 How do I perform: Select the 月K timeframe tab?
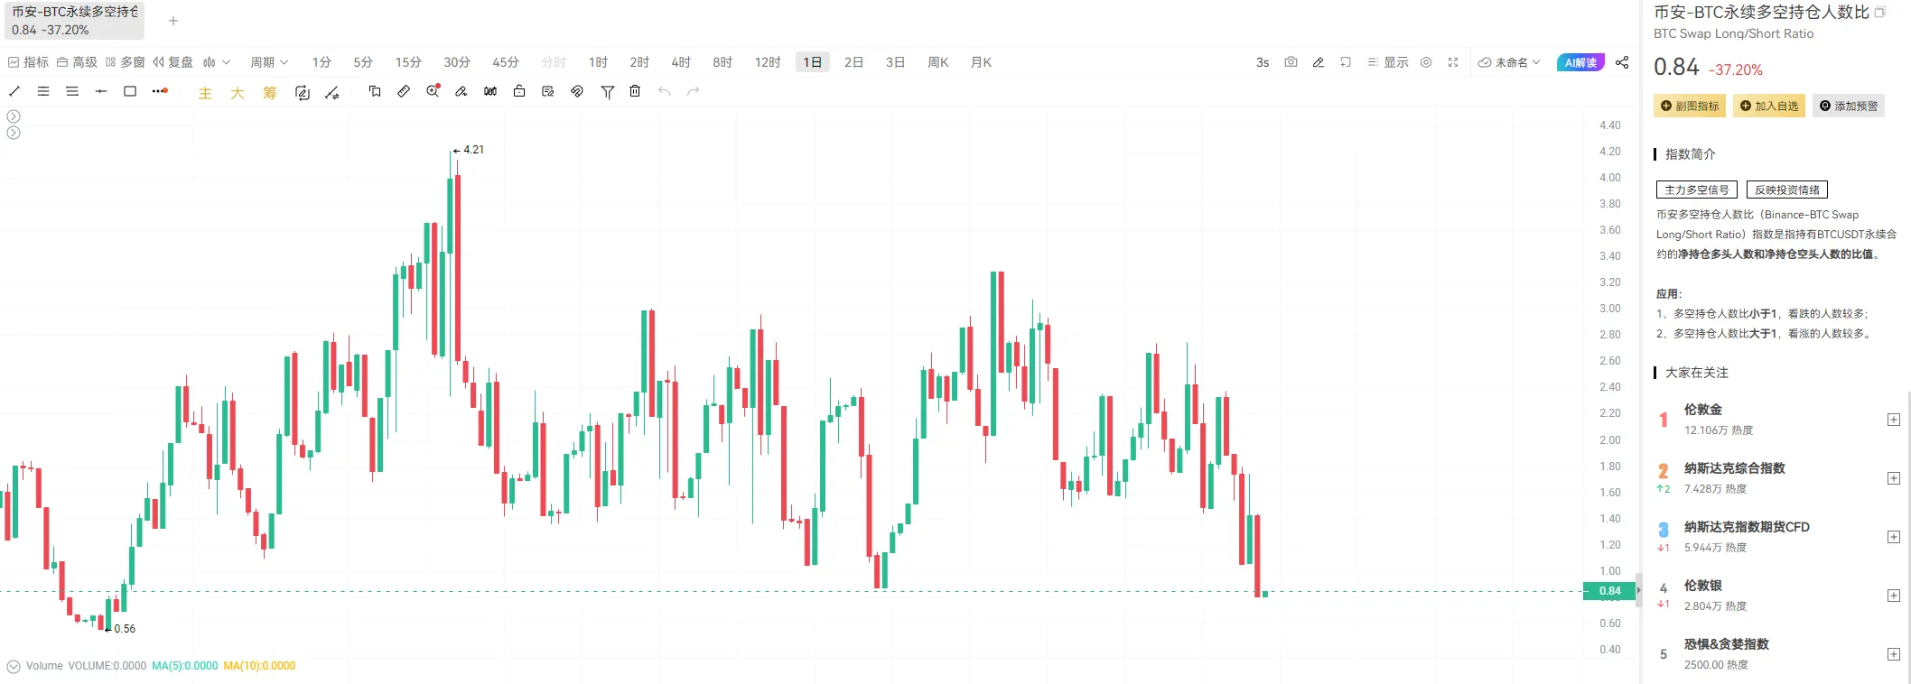tap(981, 62)
